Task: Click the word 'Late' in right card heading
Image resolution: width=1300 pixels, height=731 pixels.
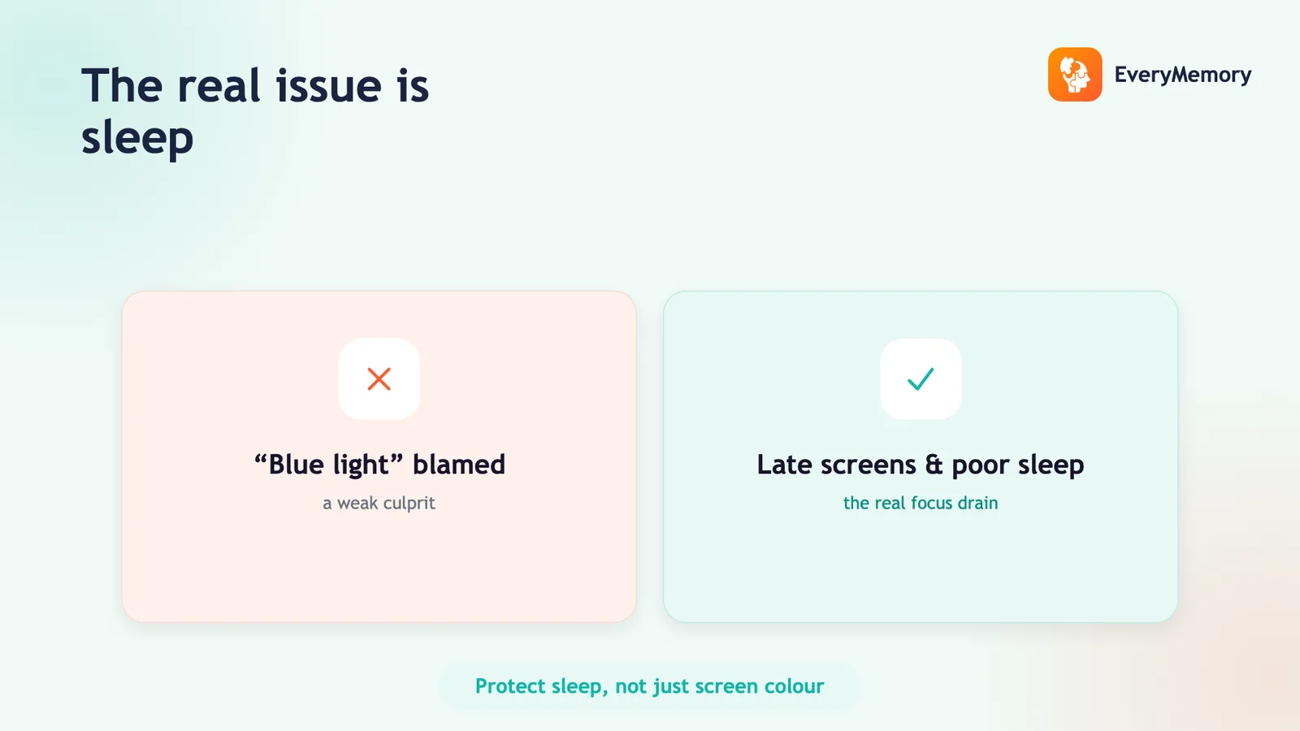Action: 784,465
